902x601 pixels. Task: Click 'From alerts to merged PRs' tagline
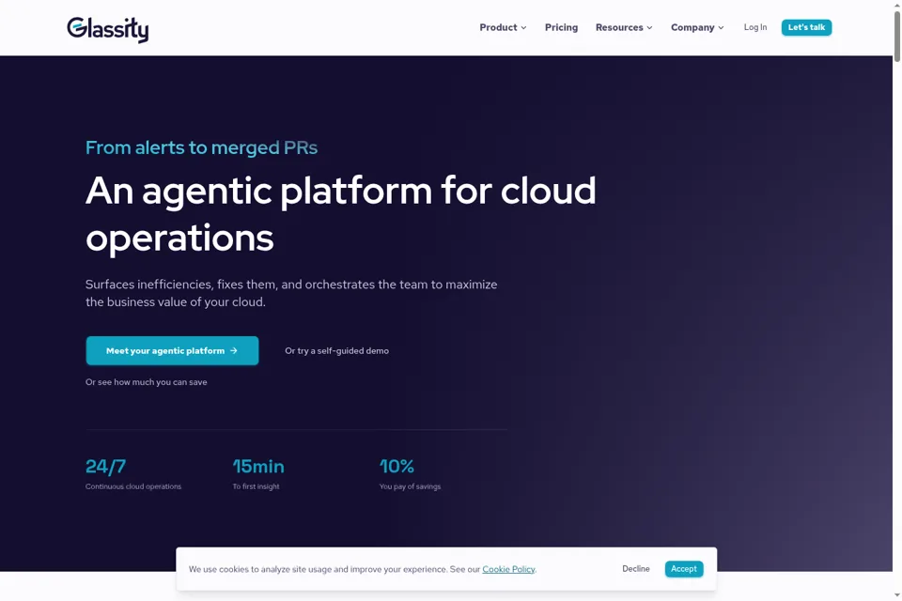(x=201, y=147)
